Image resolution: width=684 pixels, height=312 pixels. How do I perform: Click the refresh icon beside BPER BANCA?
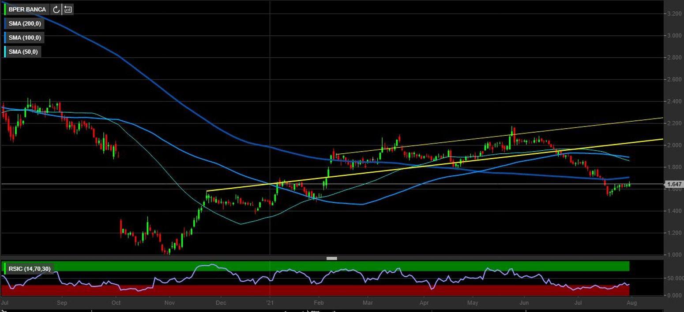point(56,9)
